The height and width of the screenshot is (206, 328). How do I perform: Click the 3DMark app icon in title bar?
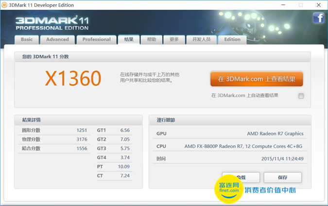(x=4, y=5)
